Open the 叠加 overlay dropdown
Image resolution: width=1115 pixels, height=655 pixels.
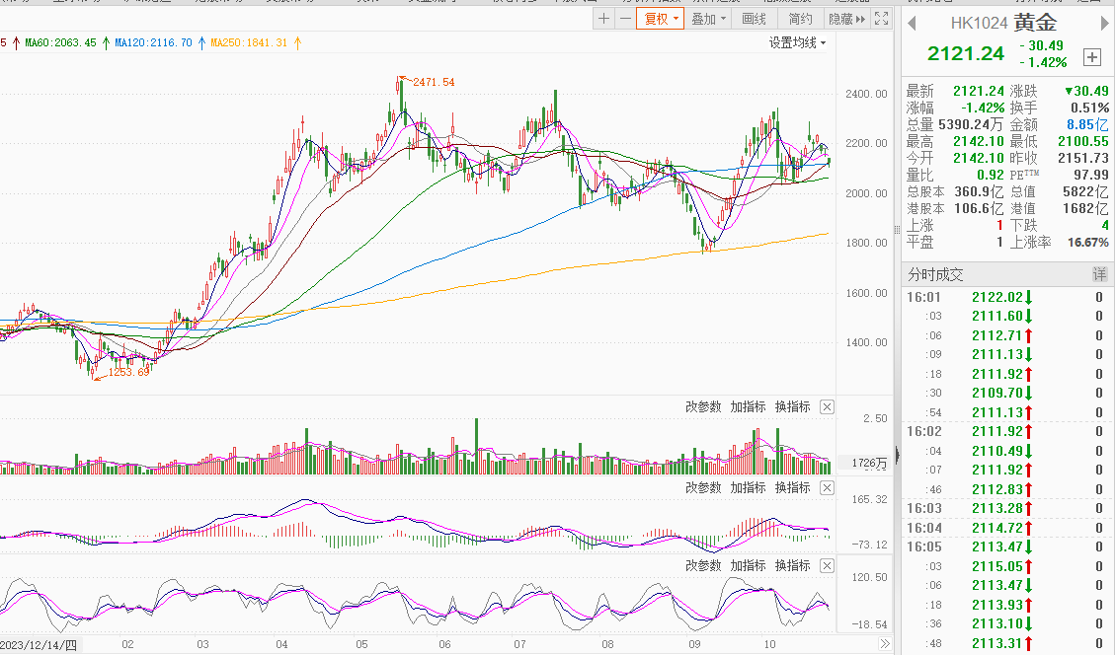(x=708, y=19)
